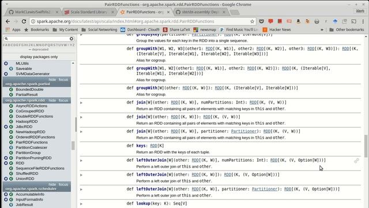Open the ShuffledRDD class
369x208 pixels.
point(27,173)
